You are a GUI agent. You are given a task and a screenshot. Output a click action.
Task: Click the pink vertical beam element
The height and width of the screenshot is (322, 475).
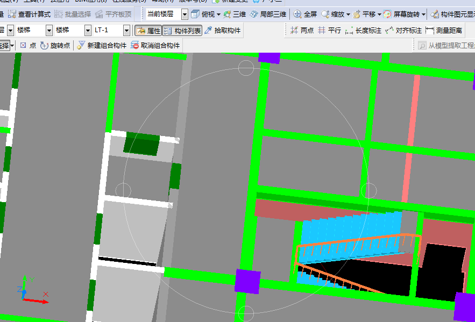pos(411,139)
